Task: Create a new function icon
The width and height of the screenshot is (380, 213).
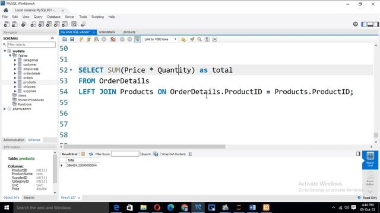Action: coord(65,24)
